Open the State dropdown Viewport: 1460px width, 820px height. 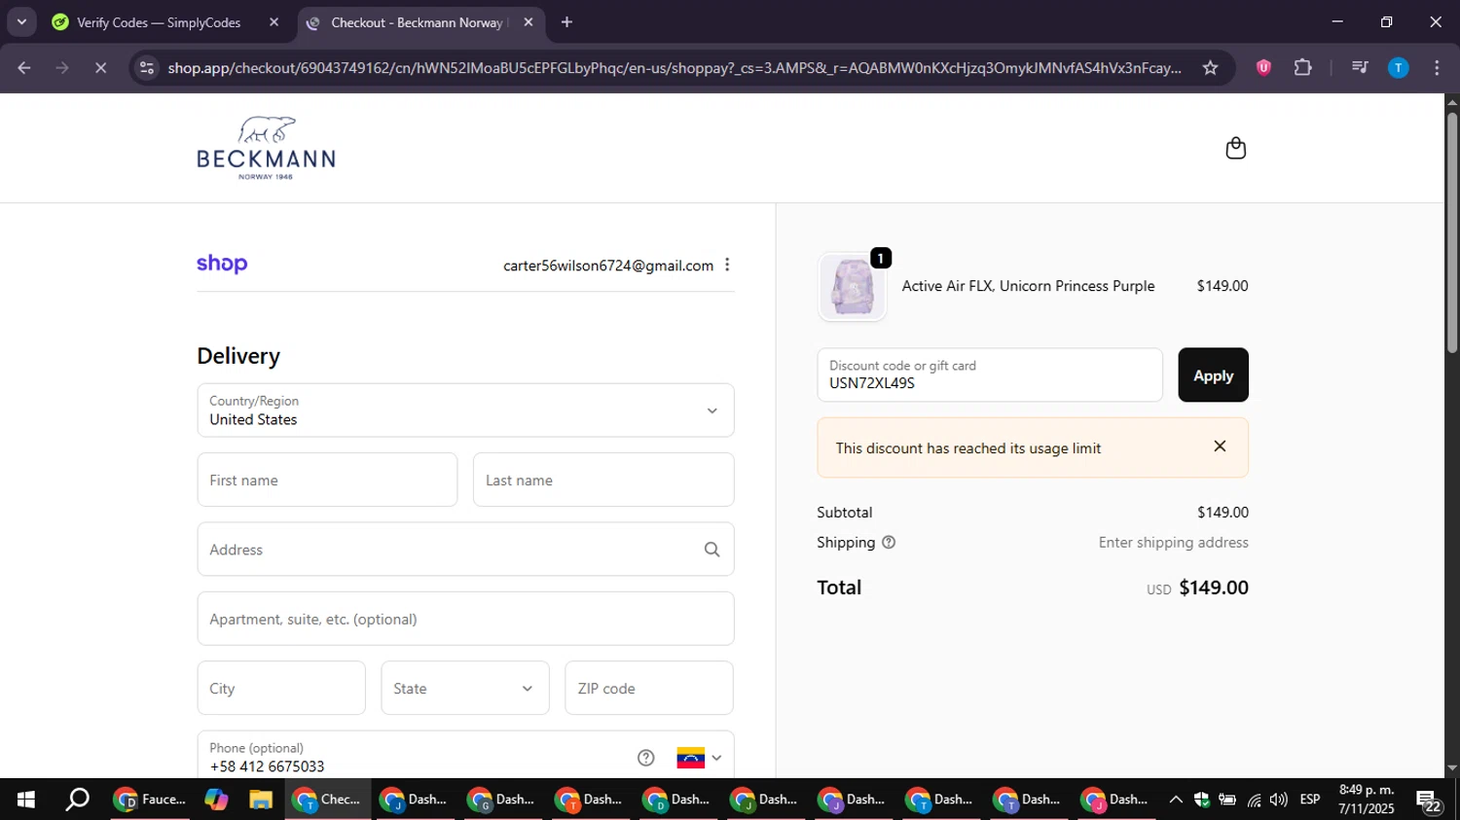click(x=465, y=688)
